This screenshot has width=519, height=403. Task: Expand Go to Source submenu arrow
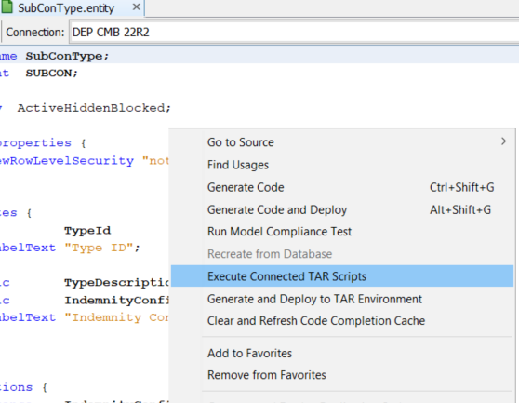click(x=503, y=141)
